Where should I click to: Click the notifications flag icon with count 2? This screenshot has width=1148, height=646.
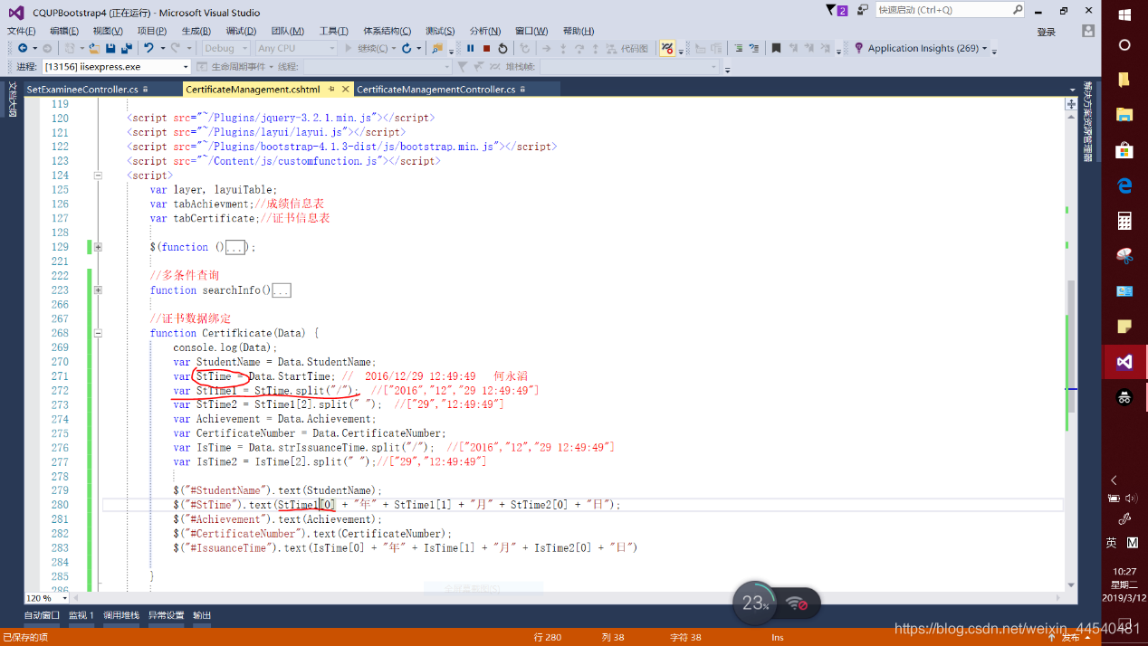(x=837, y=10)
